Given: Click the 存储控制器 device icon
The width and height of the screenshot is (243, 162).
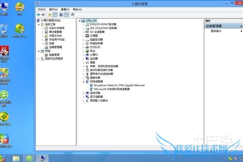Looking at the screenshot, I should [x=87, y=43].
